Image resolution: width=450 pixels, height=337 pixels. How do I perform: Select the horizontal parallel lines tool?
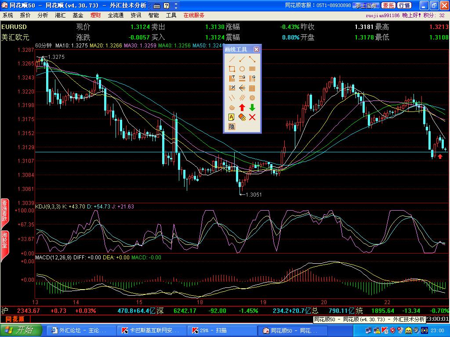click(252, 69)
